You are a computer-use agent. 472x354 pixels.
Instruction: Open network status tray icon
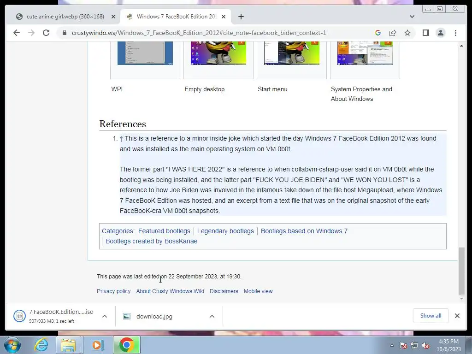(414, 345)
